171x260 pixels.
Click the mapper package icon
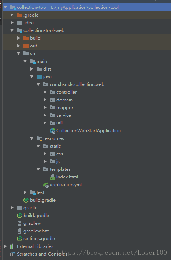(52, 108)
